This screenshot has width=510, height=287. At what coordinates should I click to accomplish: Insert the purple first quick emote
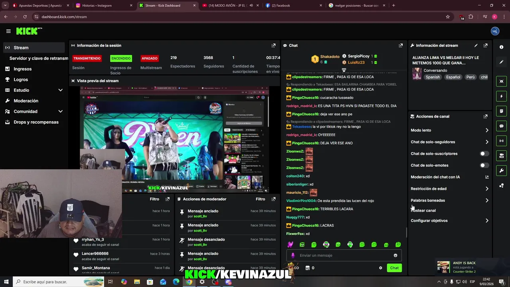(x=290, y=244)
